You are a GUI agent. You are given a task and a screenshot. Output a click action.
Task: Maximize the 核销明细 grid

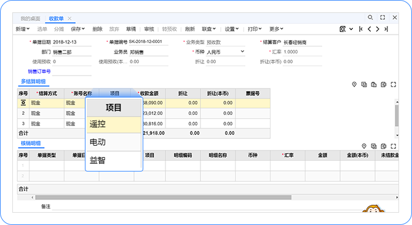pyautogui.click(x=394, y=146)
